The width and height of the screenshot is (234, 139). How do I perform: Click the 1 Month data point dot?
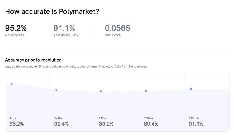[x=191, y=89]
